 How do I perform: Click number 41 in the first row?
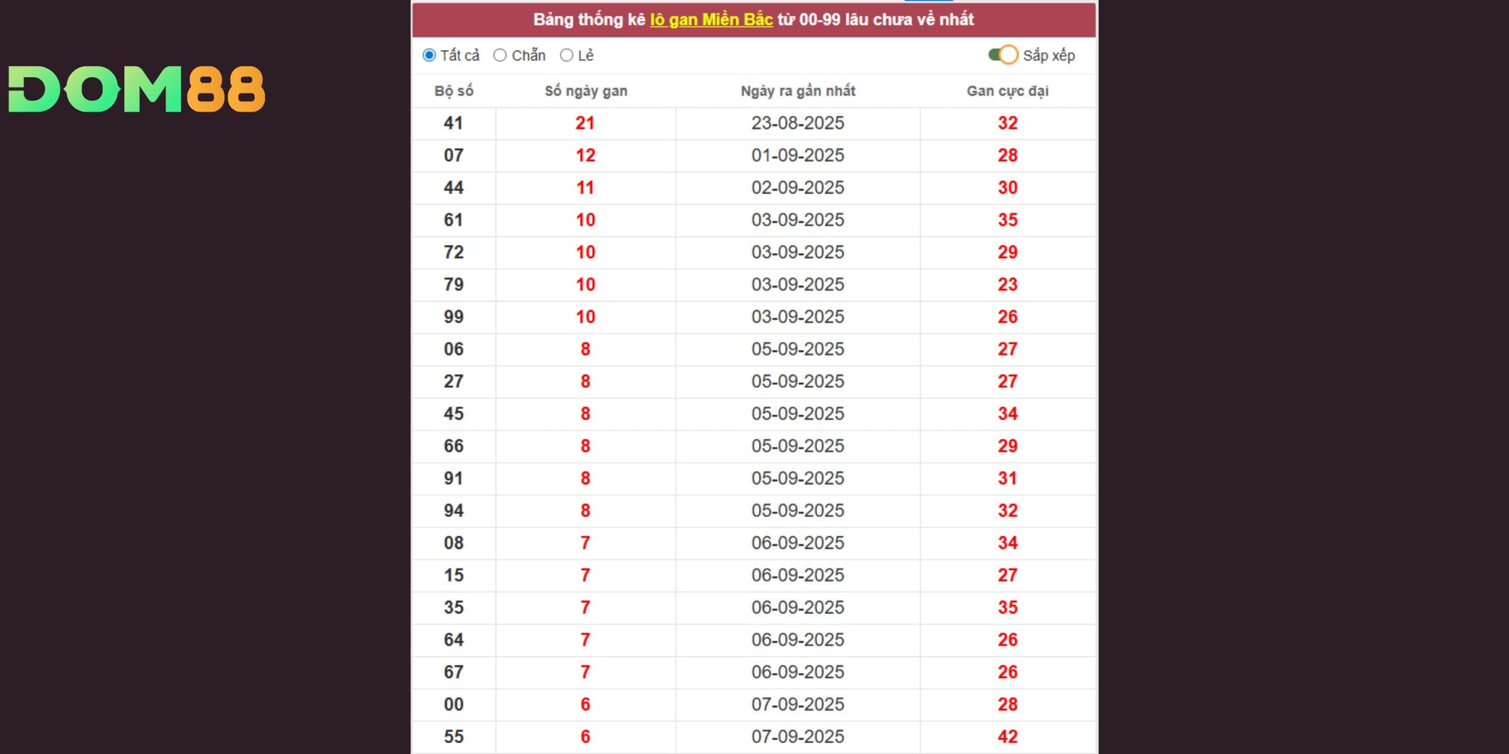tap(453, 123)
